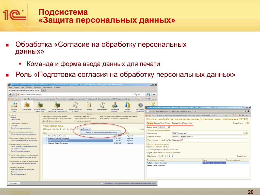Click the Найти button in Физические лица
This screenshot has height=195, width=260.
(x=70, y=129)
